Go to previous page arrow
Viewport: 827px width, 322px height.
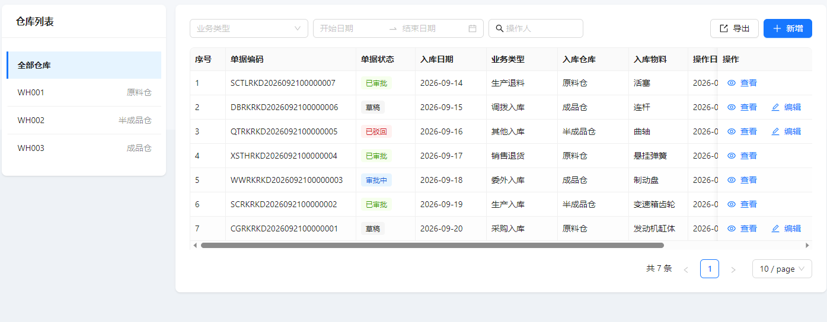pos(686,269)
